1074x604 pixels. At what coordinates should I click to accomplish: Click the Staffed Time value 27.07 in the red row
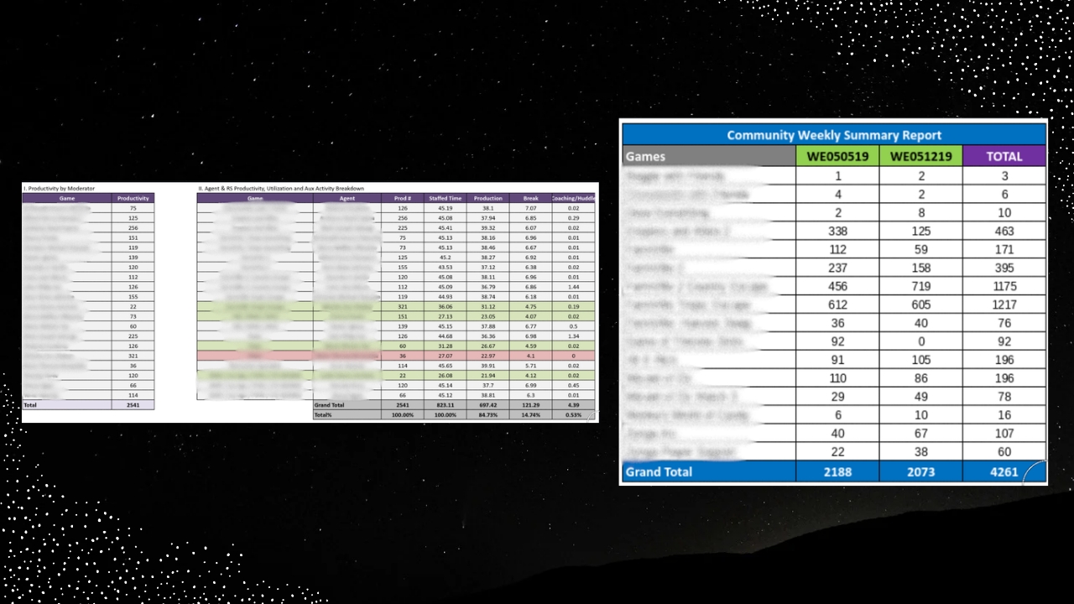pos(446,356)
